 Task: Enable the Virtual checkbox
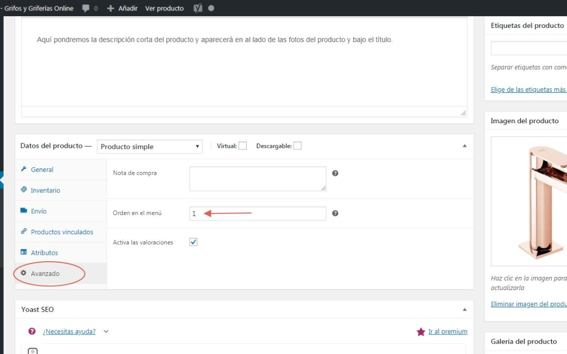tap(243, 146)
